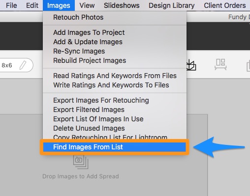Open the room view furniture icon
The height and width of the screenshot is (196, 250).
[x=220, y=64]
